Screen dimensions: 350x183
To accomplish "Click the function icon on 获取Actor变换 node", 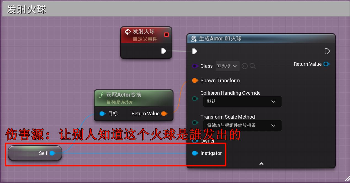I will pos(101,95).
